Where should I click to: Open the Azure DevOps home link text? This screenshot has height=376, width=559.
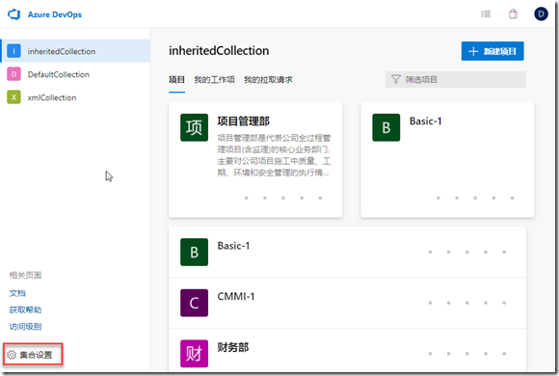click(x=55, y=14)
